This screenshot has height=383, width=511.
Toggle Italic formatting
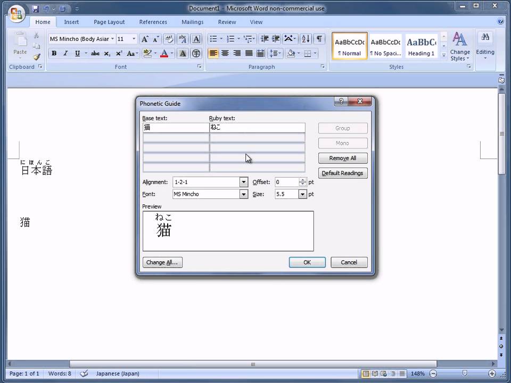tap(65, 53)
